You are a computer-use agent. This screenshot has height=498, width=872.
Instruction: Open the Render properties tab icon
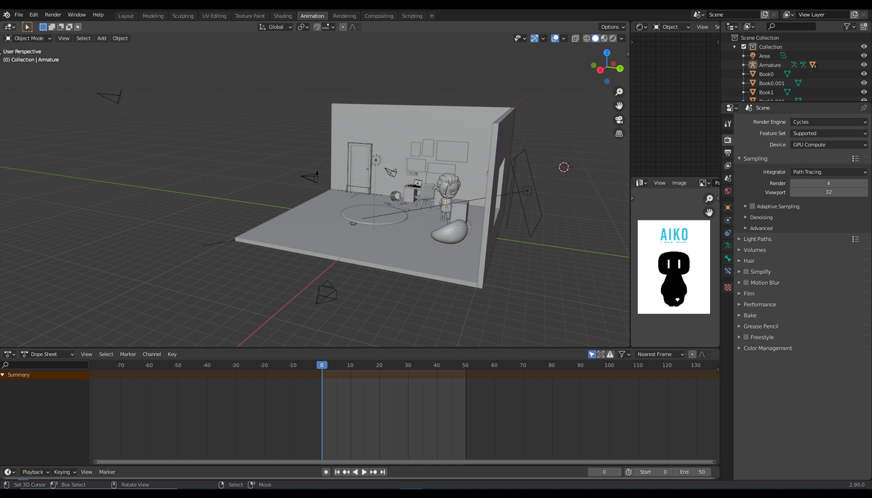[x=727, y=139]
